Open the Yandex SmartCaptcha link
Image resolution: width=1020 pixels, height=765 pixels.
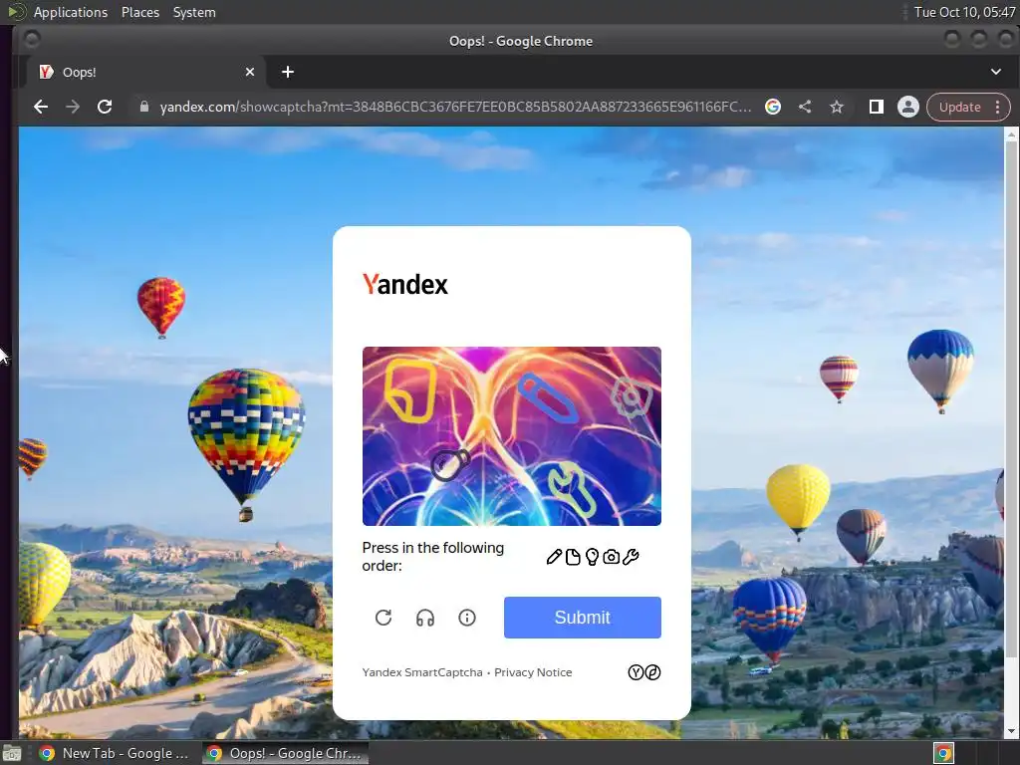click(422, 672)
